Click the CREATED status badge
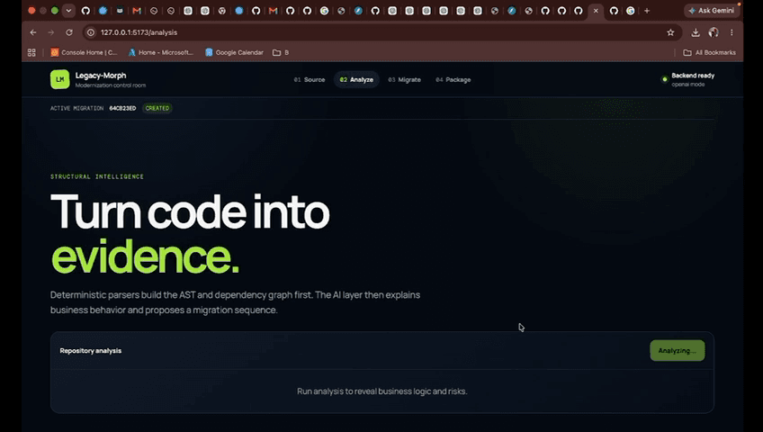Image resolution: width=763 pixels, height=432 pixels. pos(157,108)
